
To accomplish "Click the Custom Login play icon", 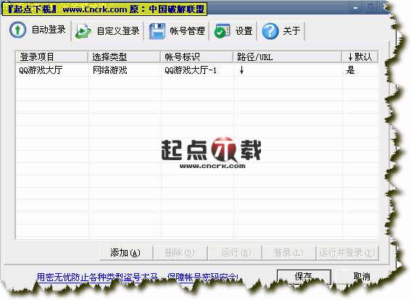I will [x=83, y=31].
